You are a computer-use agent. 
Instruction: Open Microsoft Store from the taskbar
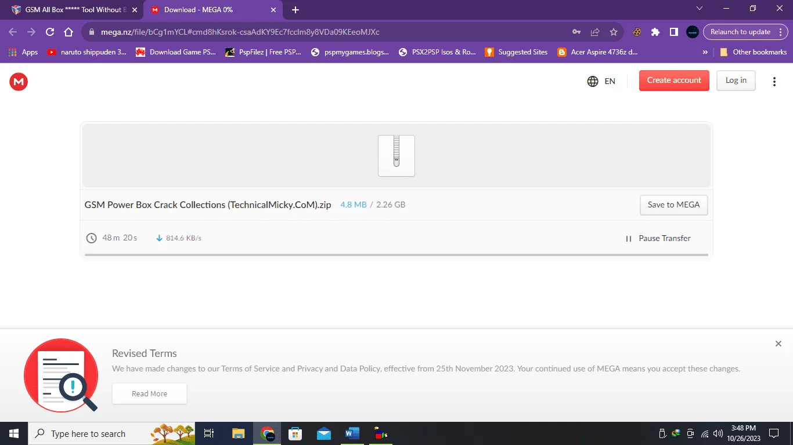(x=295, y=433)
